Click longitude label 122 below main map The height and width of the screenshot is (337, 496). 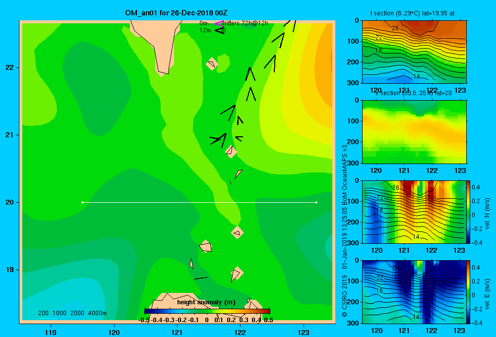(240, 332)
